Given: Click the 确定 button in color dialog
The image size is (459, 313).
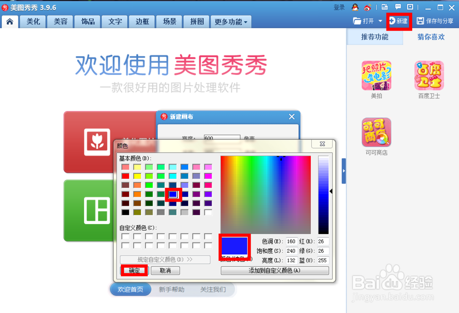Looking at the screenshot, I should click(134, 271).
